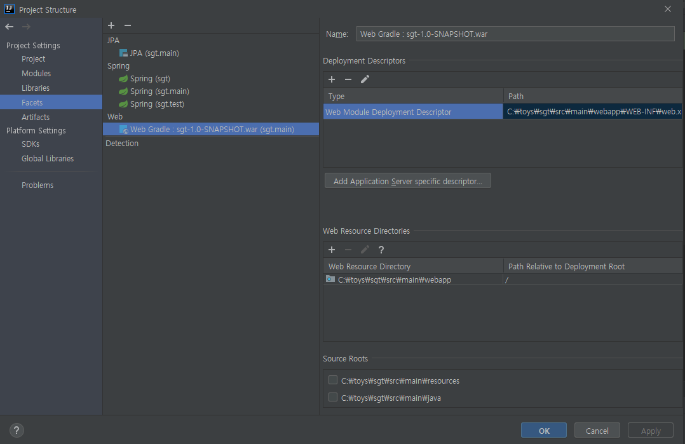Click the Cancel button
The height and width of the screenshot is (444, 685).
click(597, 431)
